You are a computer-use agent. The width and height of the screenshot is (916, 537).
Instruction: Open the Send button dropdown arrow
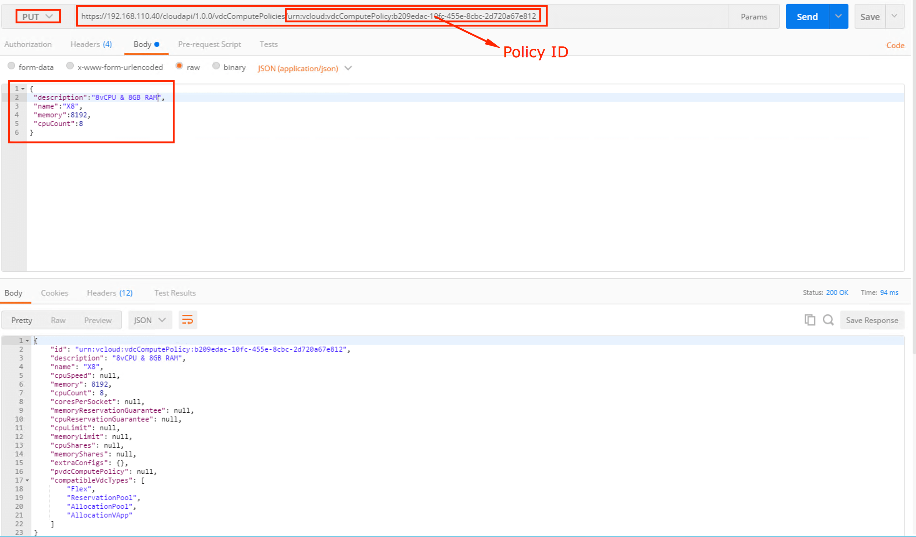click(838, 16)
